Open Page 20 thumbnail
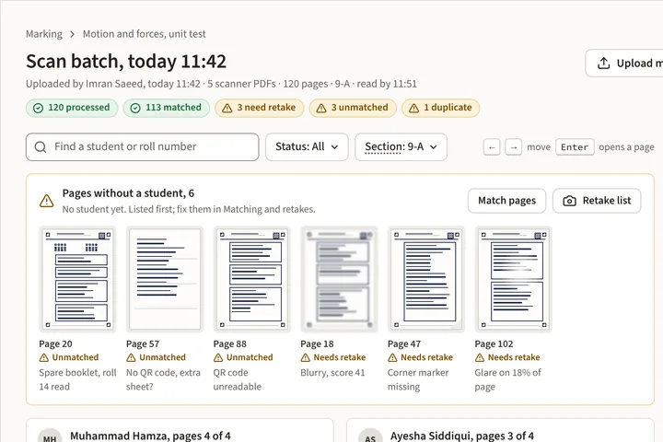This screenshot has width=663, height=442. pos(77,279)
